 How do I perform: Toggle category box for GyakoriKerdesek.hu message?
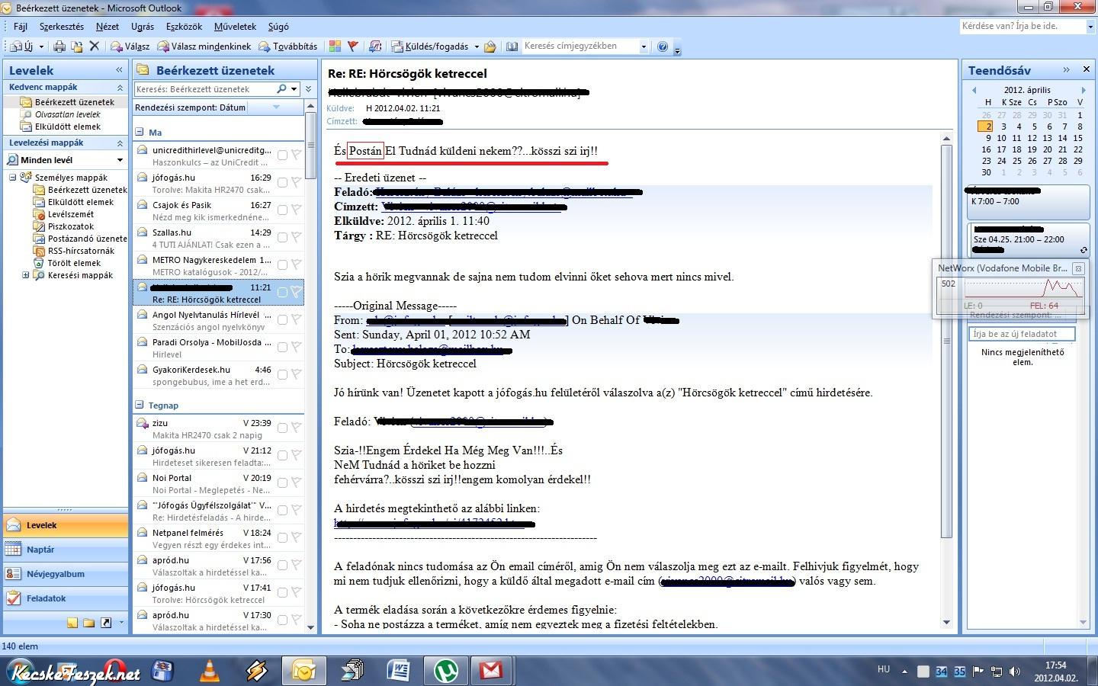pos(282,374)
